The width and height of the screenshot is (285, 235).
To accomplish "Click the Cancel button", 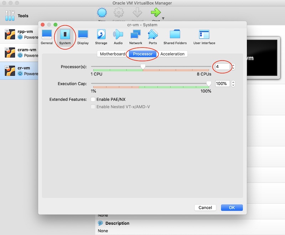I will point(205,208).
